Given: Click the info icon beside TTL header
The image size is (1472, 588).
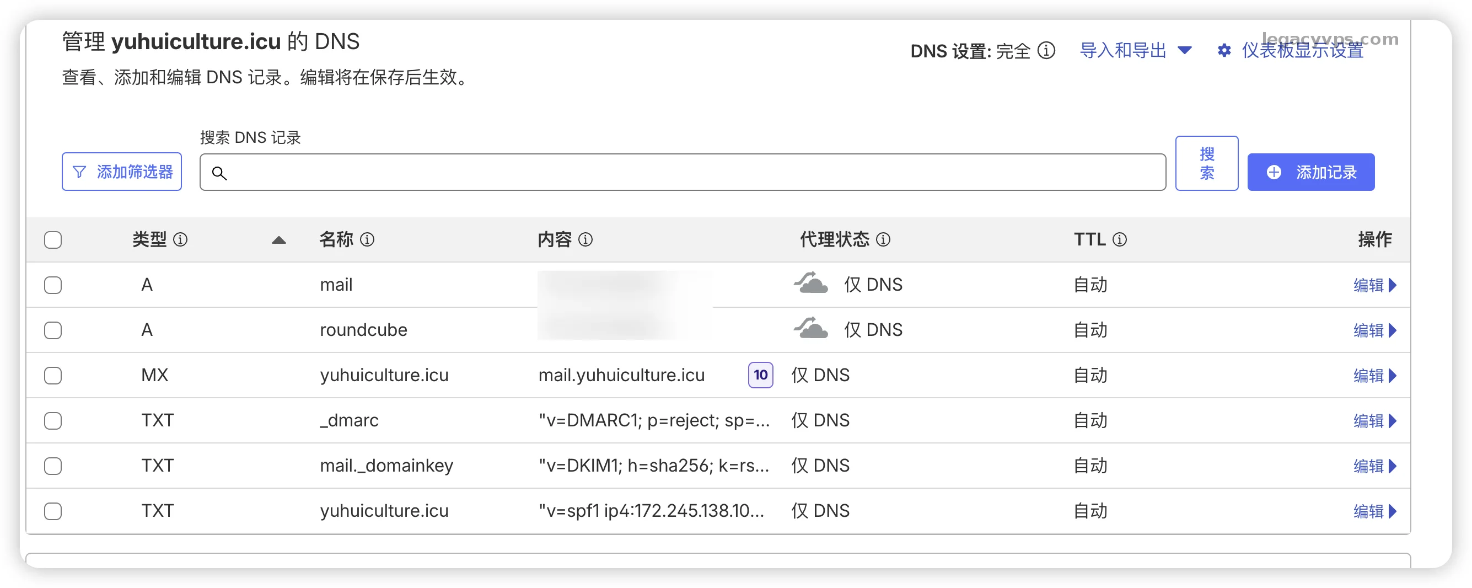Looking at the screenshot, I should [x=1119, y=239].
